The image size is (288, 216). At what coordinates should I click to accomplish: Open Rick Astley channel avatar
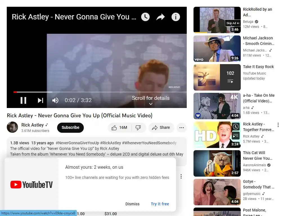pyautogui.click(x=12, y=127)
